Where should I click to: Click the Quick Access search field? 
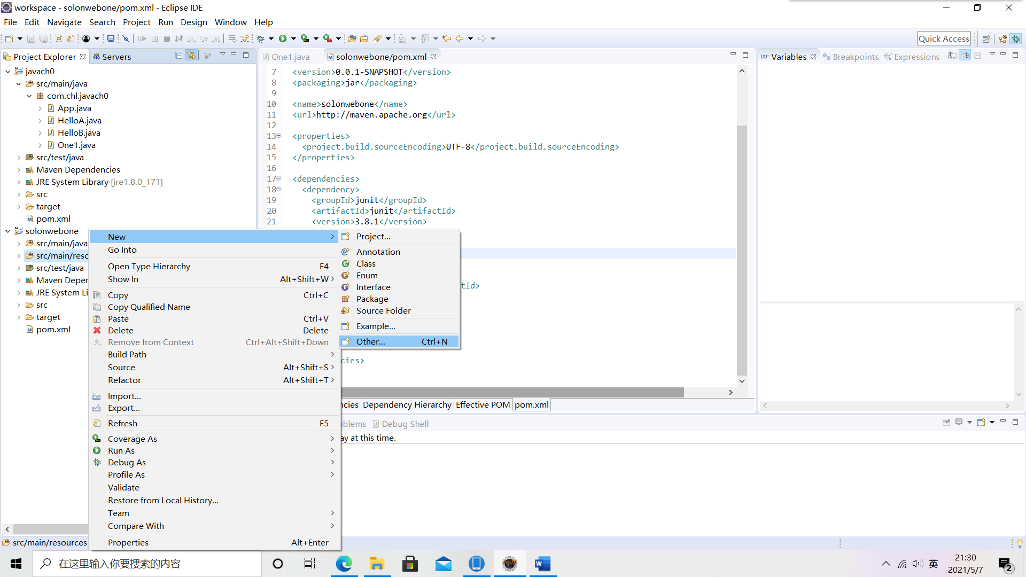(944, 38)
